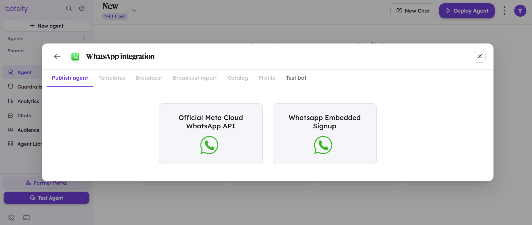Screen dimensions: 532x225
Task: Switch to the Publish agent tab
Action: coord(70,78)
